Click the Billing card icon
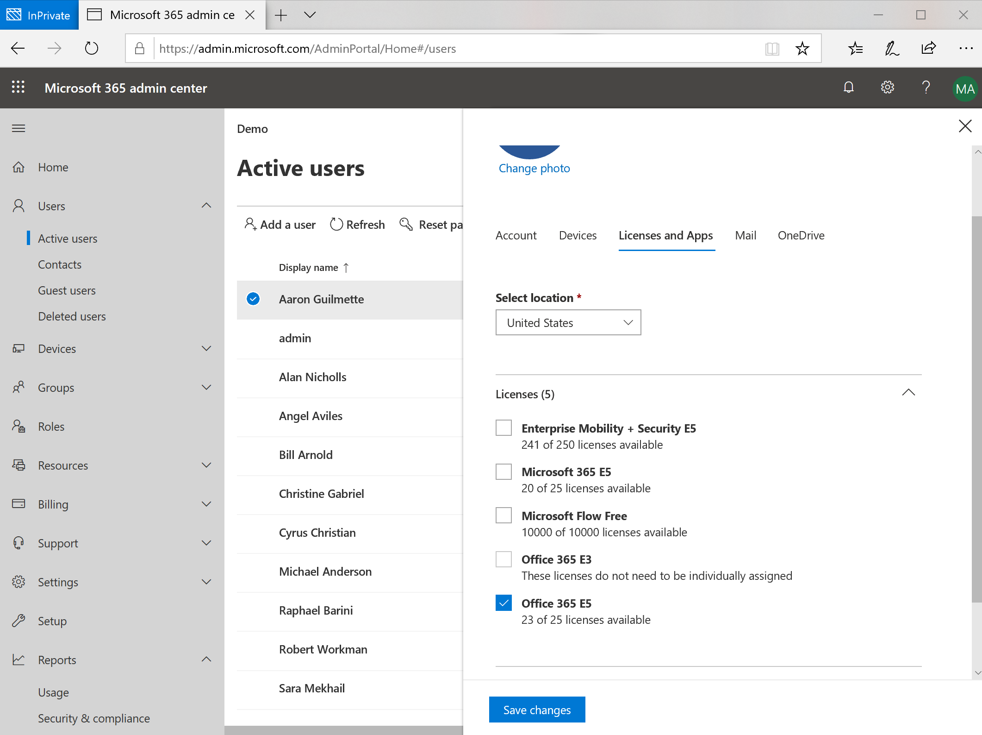Viewport: 982px width, 735px height. (x=19, y=504)
